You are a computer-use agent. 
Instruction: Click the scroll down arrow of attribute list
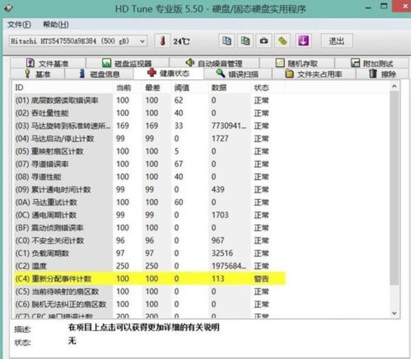[x=394, y=313]
